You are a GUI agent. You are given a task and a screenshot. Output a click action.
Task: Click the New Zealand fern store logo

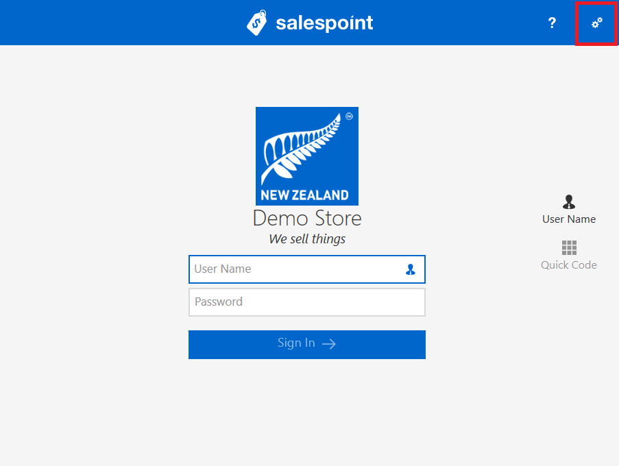click(306, 156)
